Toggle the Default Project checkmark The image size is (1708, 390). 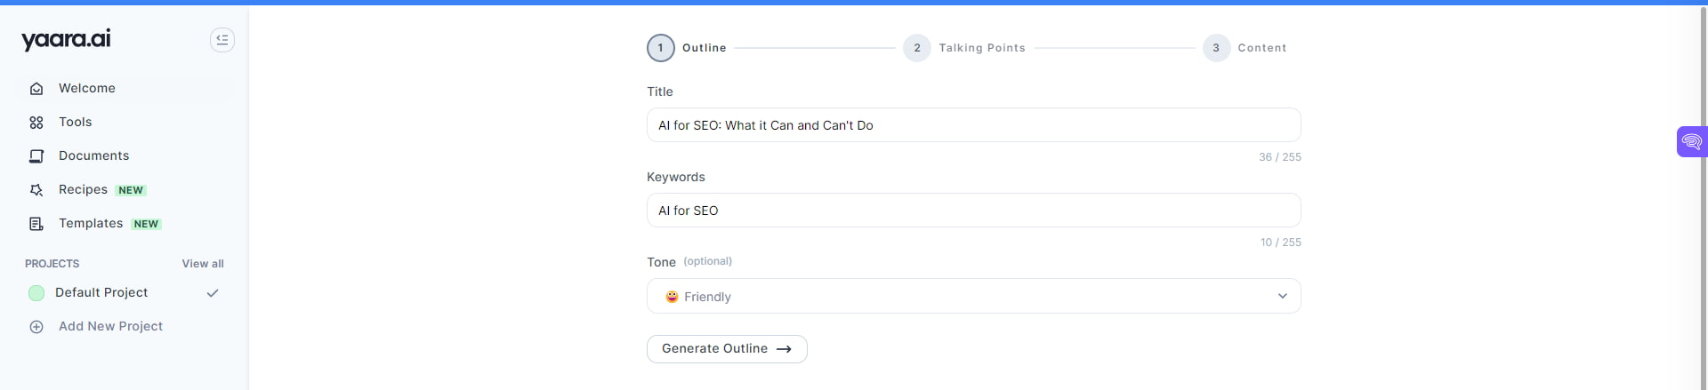coord(213,293)
